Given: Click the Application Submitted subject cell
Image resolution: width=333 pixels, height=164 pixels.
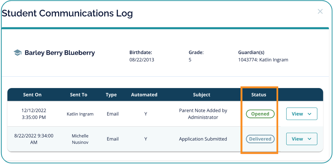Looking at the screenshot, I should [203, 139].
